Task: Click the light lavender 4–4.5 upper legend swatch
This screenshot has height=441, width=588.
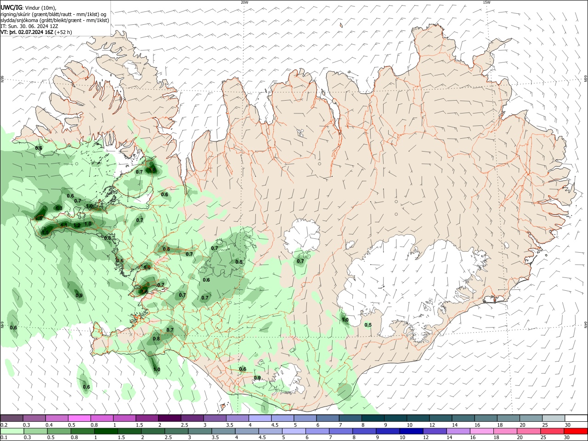Action: [259, 418]
